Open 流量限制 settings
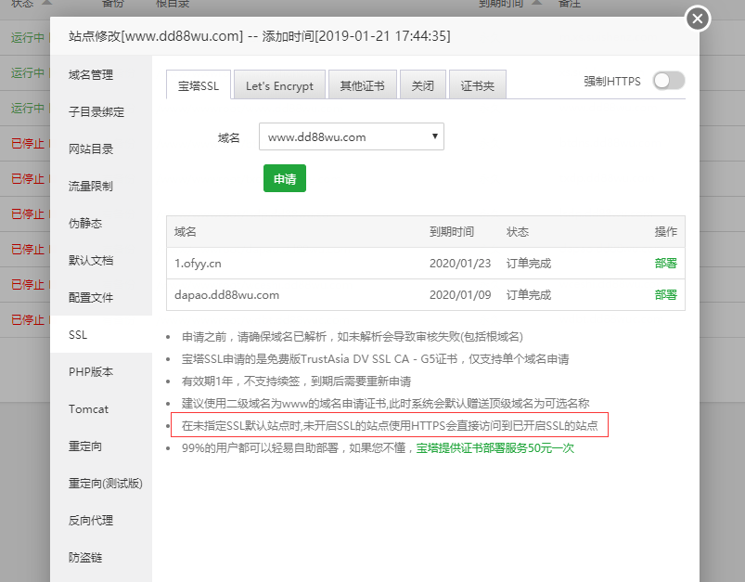The width and height of the screenshot is (745, 582). 91,187
